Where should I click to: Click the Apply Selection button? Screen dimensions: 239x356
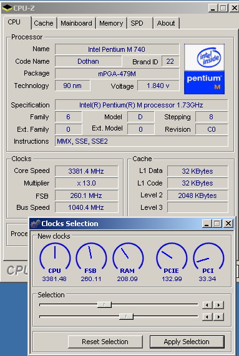187,342
